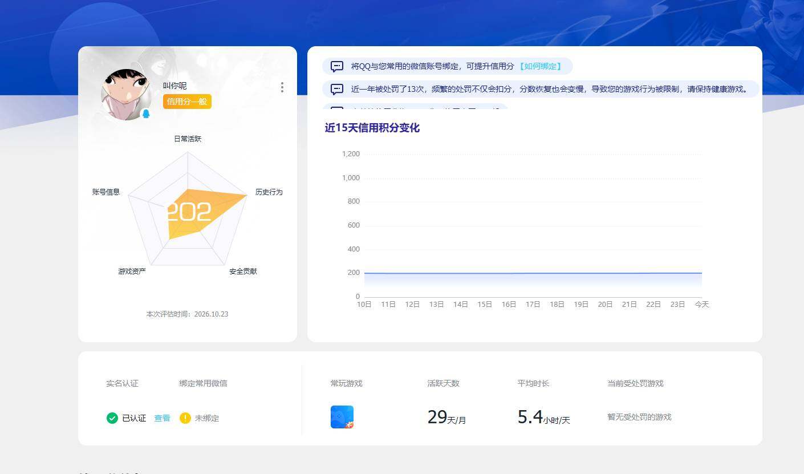Click the 活跃天数 label
The width and height of the screenshot is (804, 474).
pos(443,383)
